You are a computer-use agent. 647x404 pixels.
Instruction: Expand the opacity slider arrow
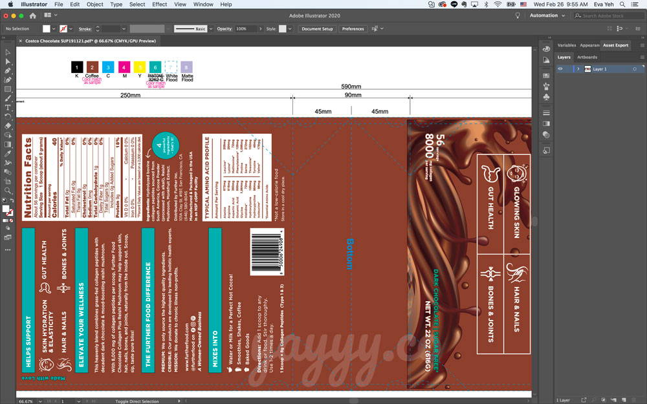point(260,29)
